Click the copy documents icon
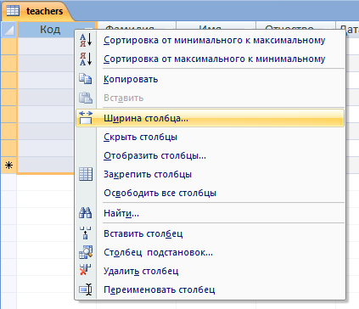This screenshot has width=359, height=309. tap(86, 79)
